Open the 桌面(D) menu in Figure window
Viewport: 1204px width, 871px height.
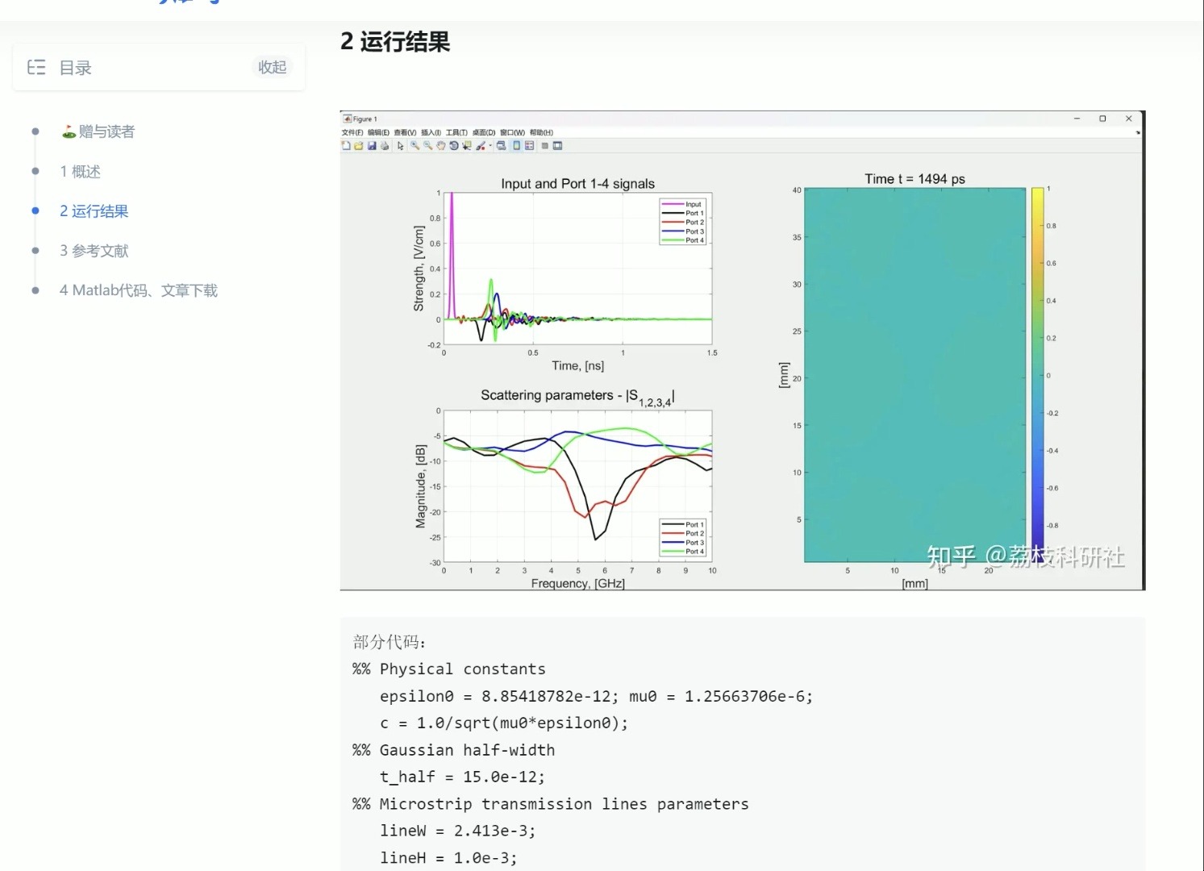tap(484, 132)
